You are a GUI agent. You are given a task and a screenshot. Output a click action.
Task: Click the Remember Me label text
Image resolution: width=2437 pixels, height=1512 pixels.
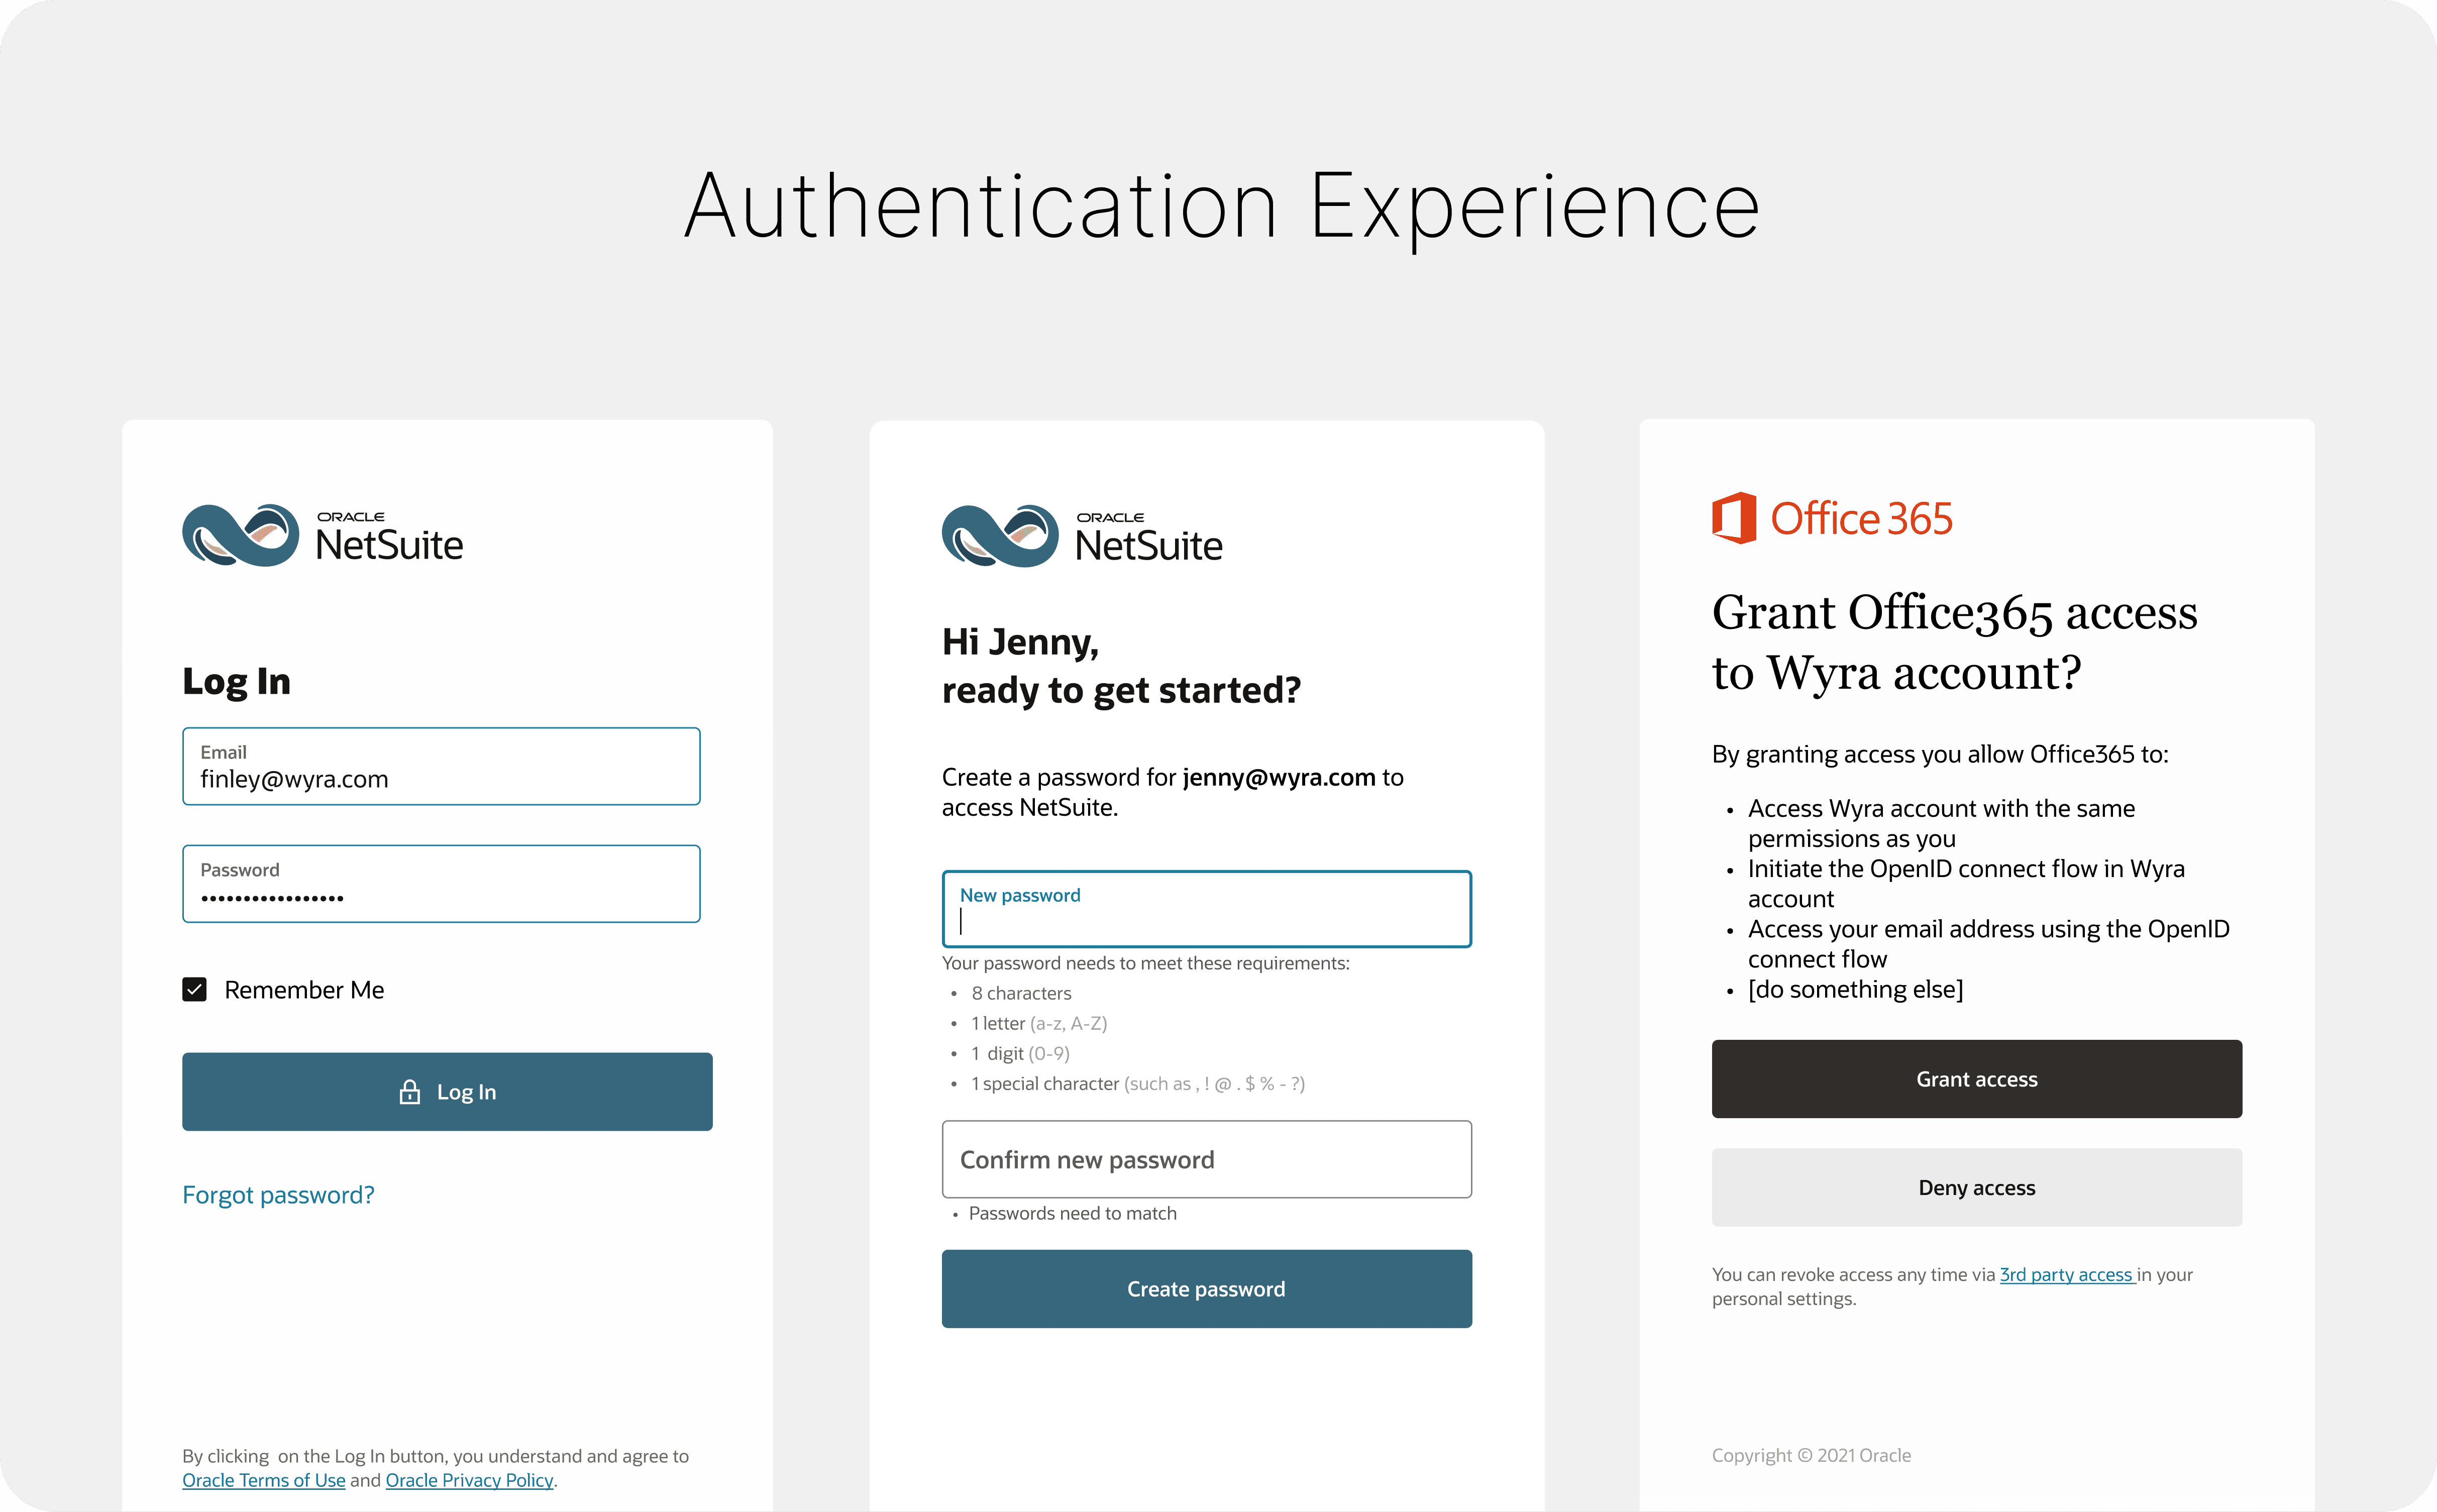coord(304,990)
